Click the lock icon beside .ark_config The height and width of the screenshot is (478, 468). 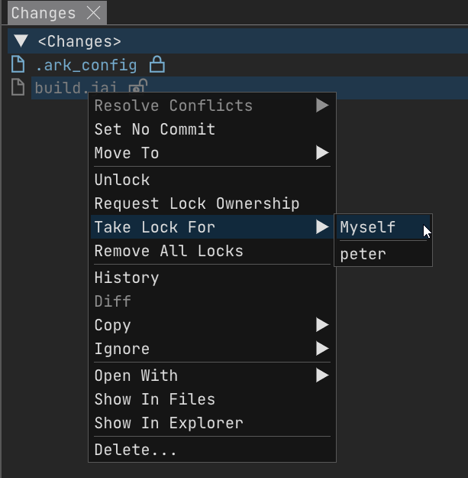(157, 64)
